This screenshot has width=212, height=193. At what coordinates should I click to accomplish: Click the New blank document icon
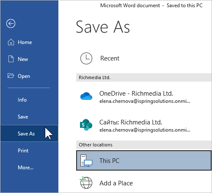coord(11,59)
